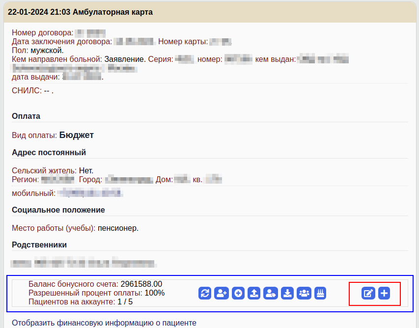Select the 'Родственники' section heading

pyautogui.click(x=39, y=245)
